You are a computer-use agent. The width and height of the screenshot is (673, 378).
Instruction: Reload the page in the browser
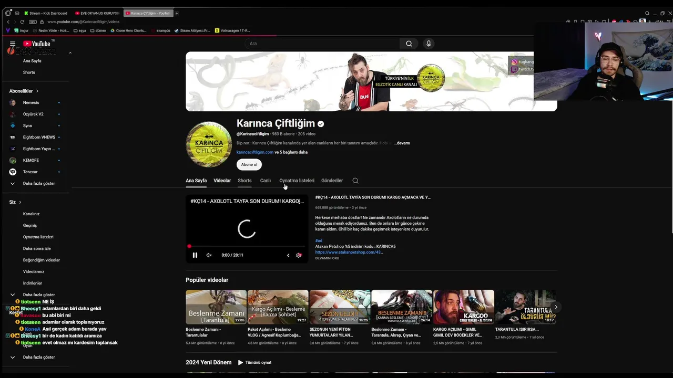pos(22,22)
